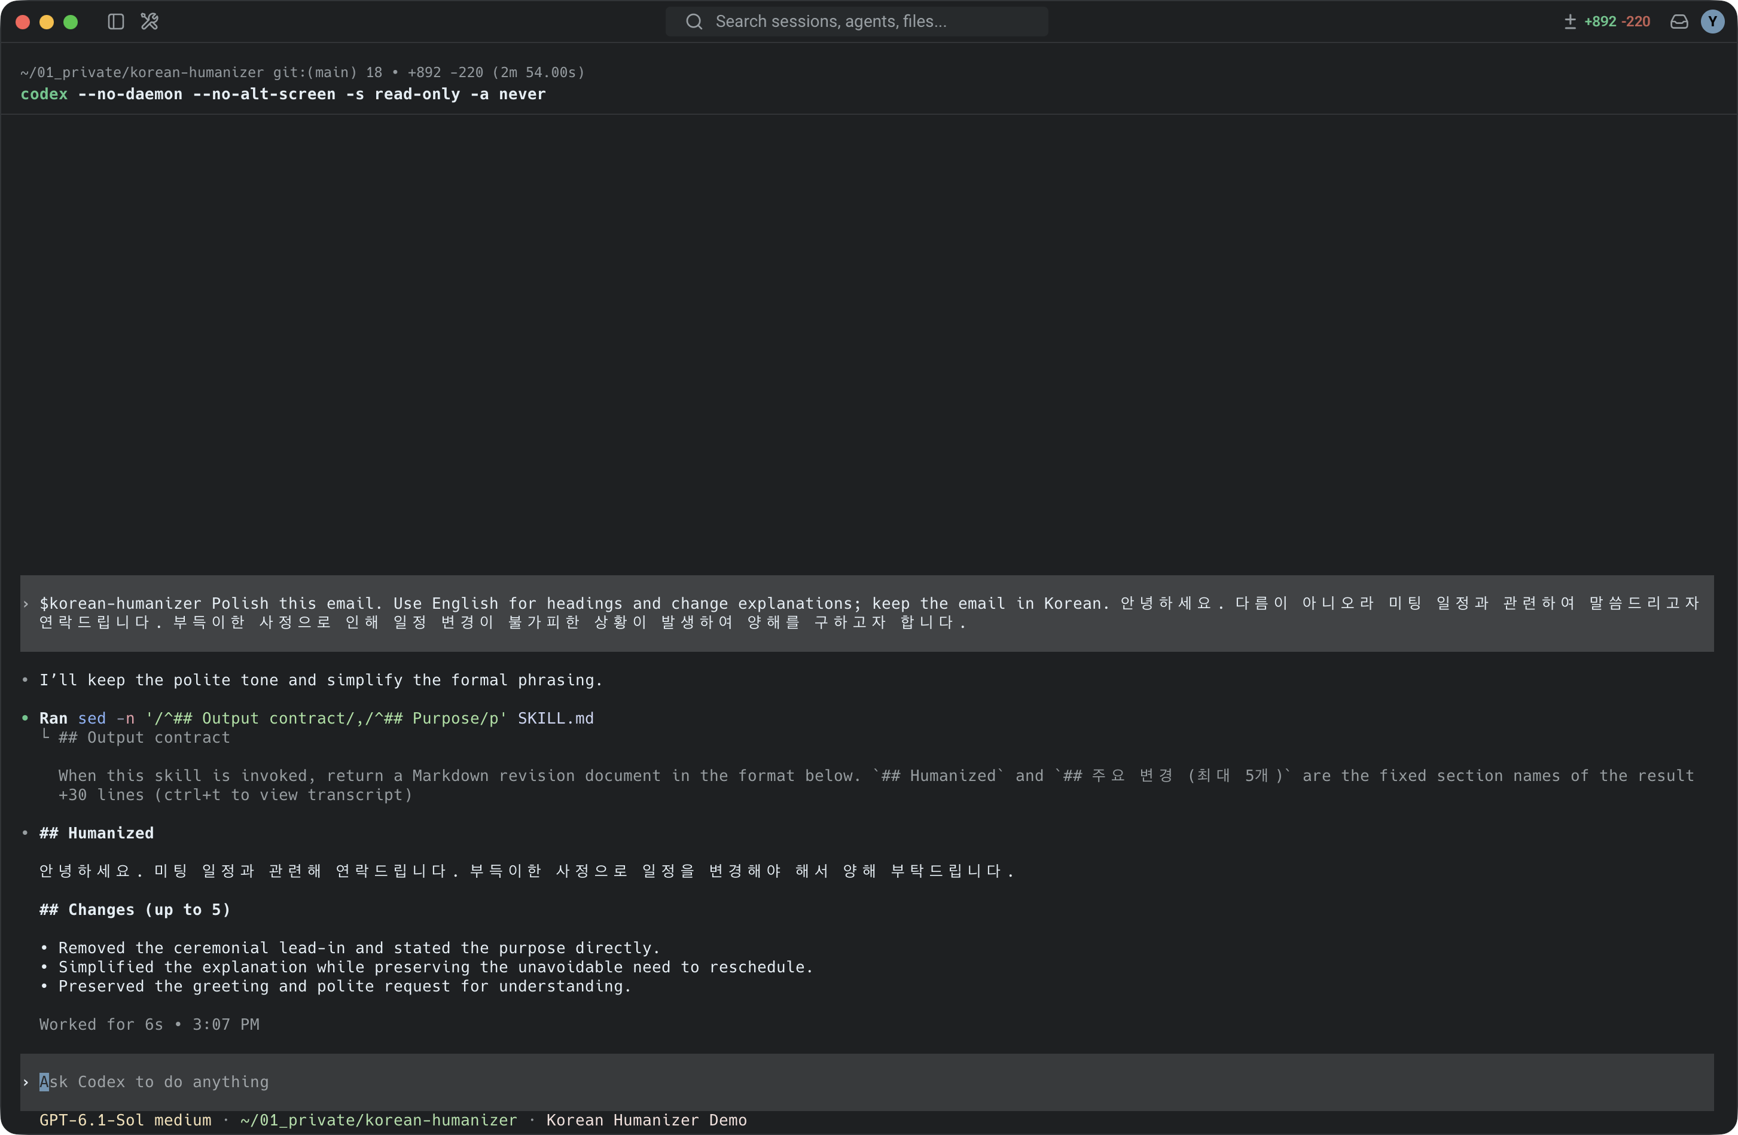Image resolution: width=1738 pixels, height=1135 pixels.
Task: Close the window with red button
Action: point(23,22)
